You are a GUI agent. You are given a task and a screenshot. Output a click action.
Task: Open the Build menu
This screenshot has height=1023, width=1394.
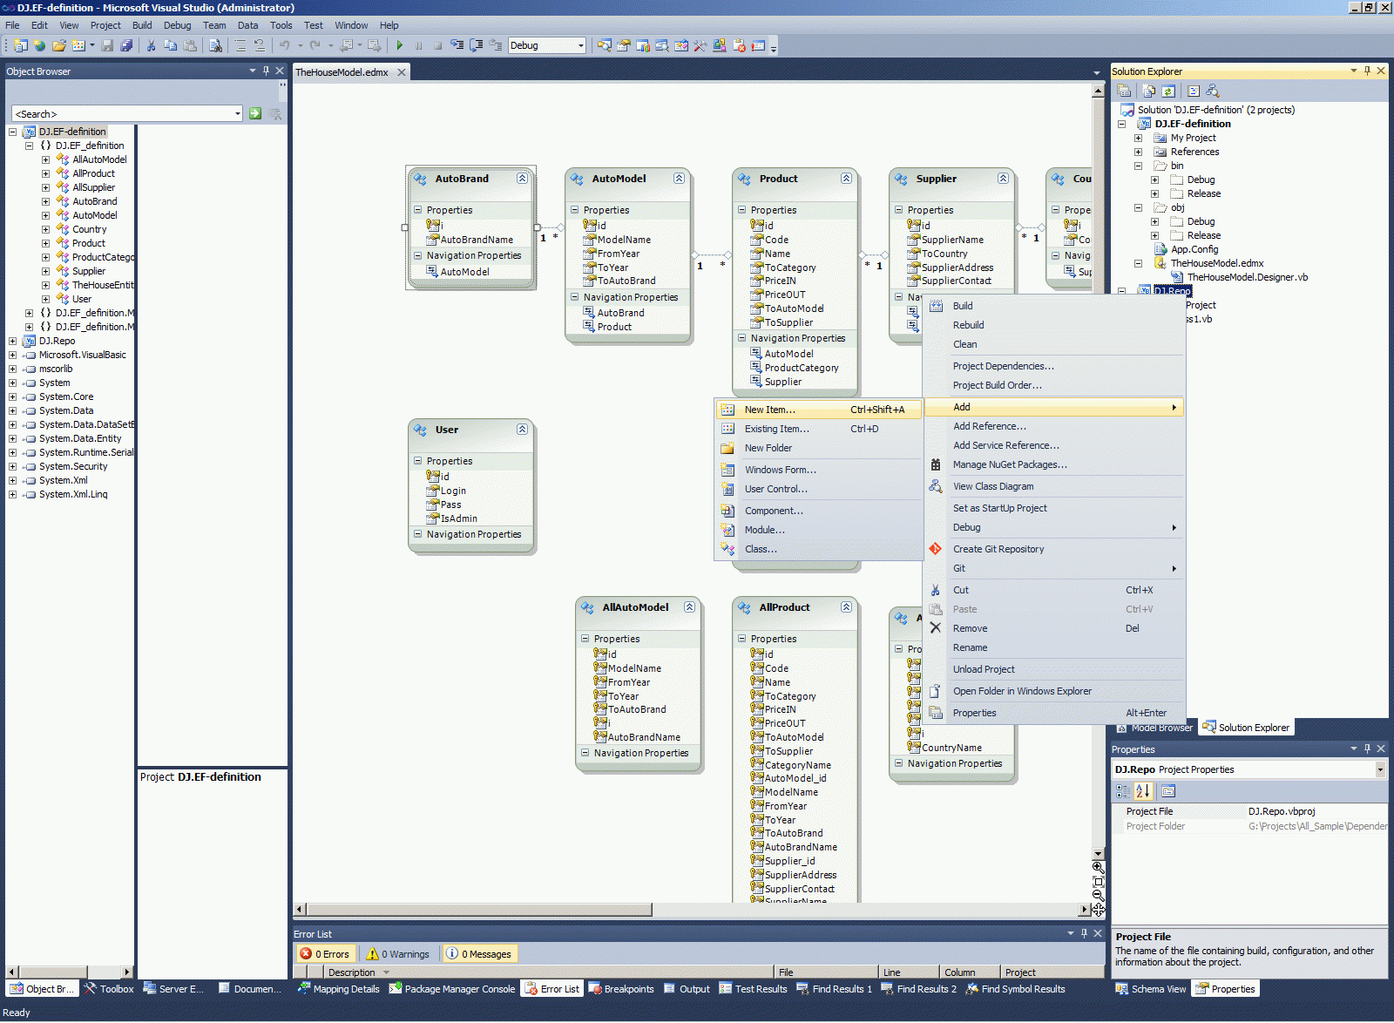[x=142, y=25]
